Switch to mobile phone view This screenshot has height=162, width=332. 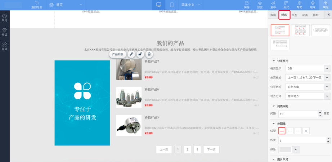[x=172, y=5]
